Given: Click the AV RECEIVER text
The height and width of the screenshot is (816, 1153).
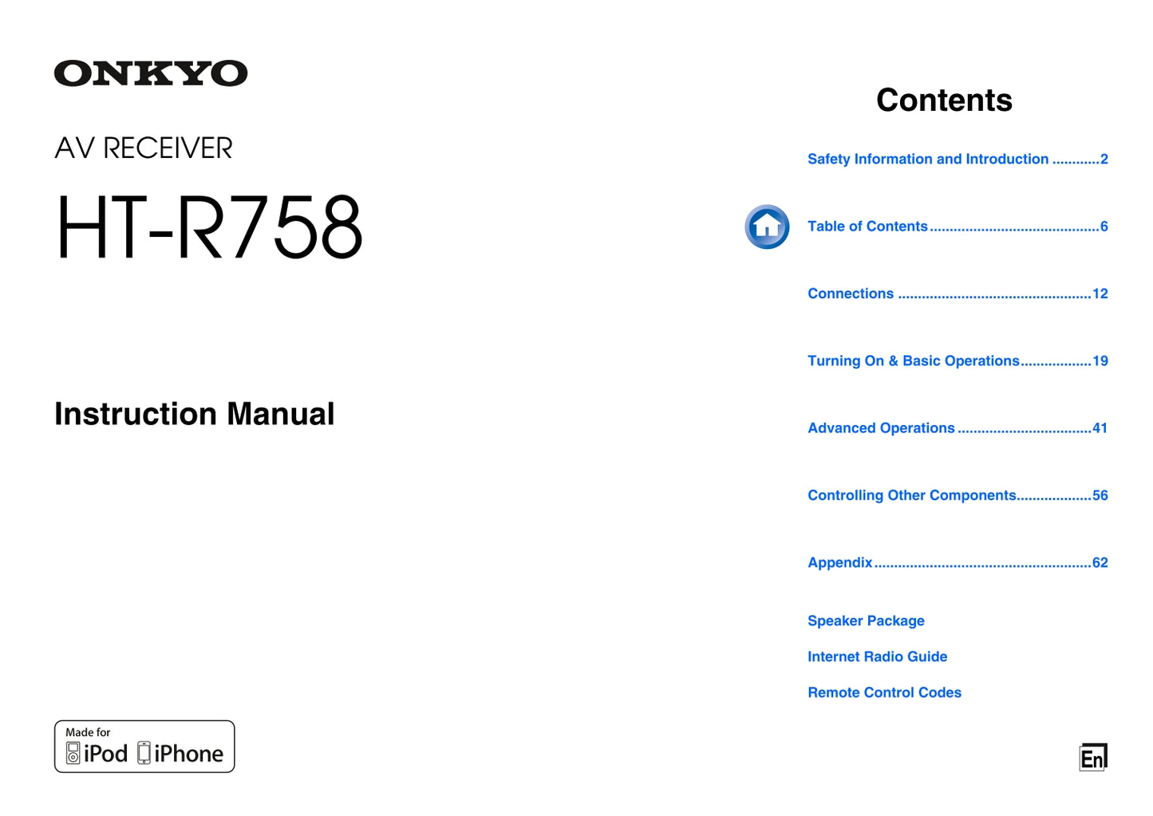Looking at the screenshot, I should pos(144,148).
